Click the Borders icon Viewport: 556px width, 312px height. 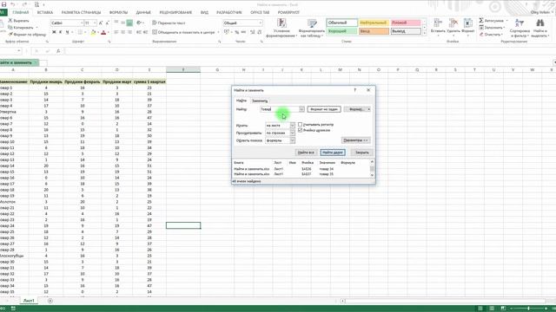point(80,32)
